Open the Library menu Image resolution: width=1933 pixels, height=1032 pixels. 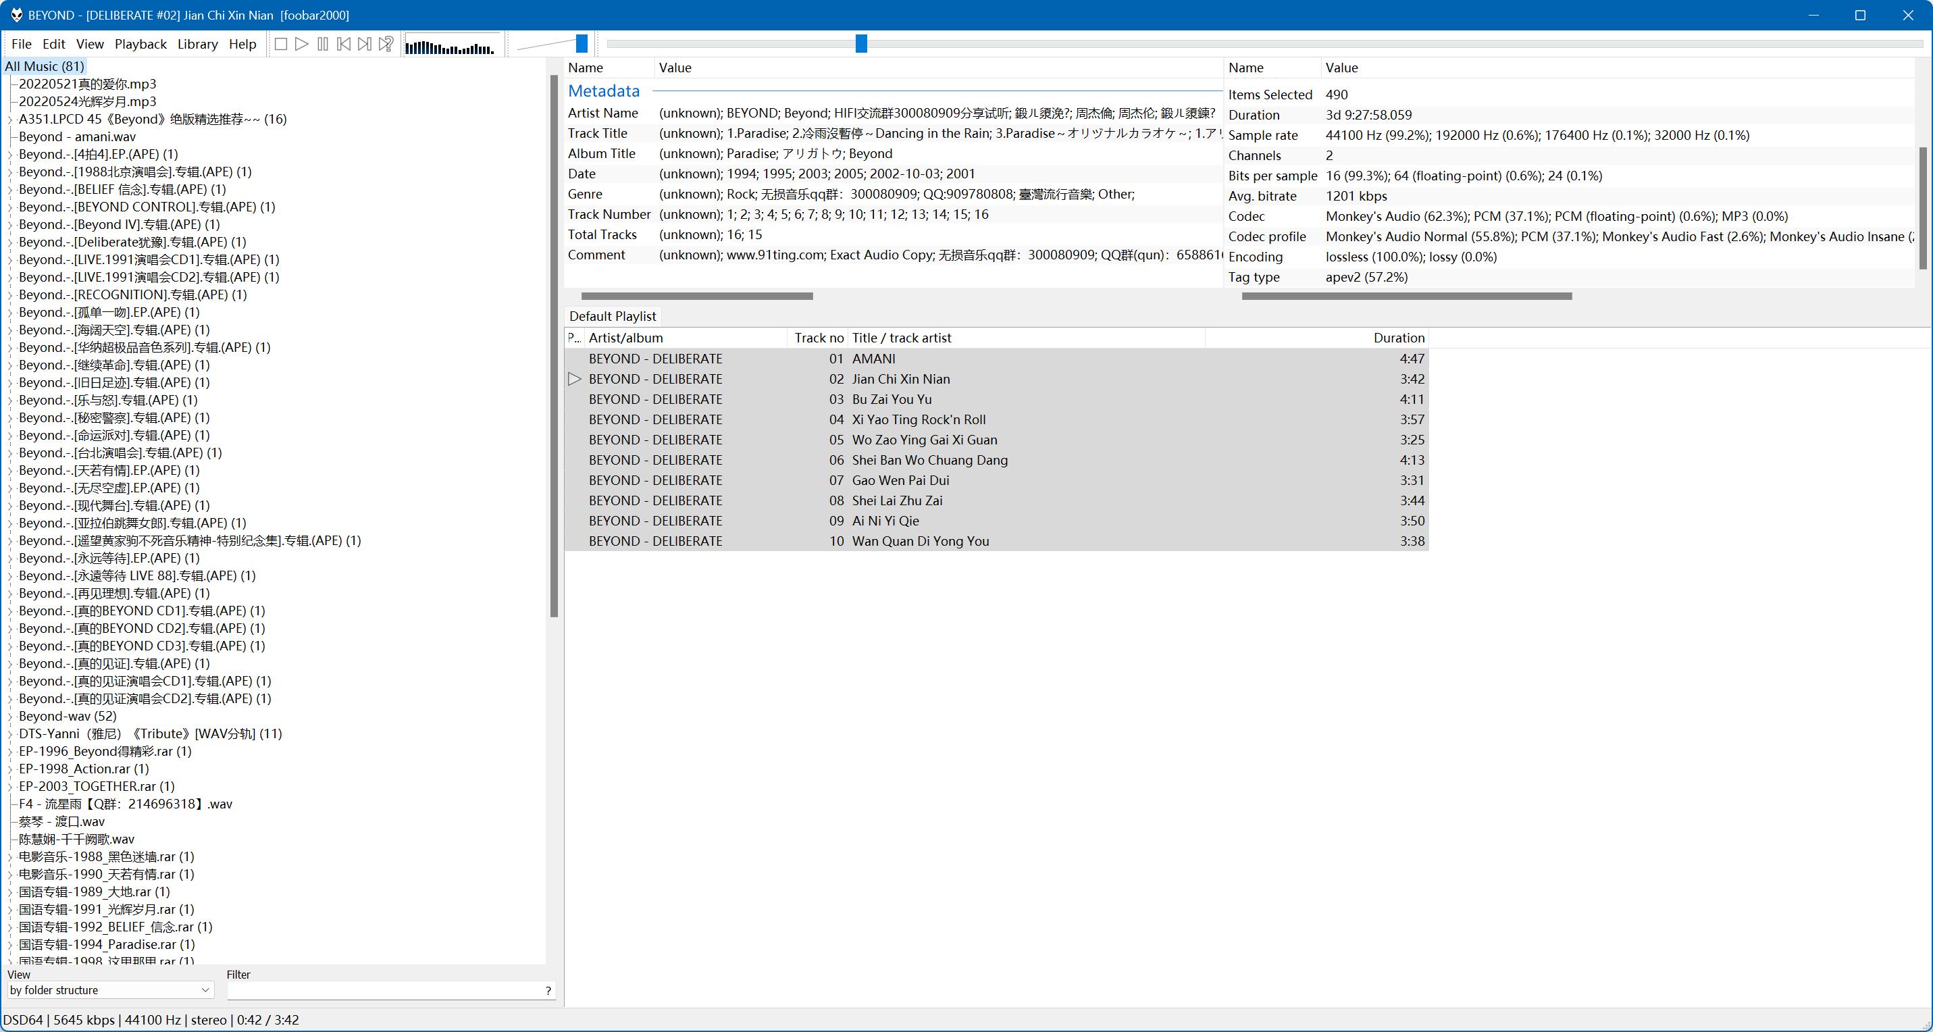198,45
